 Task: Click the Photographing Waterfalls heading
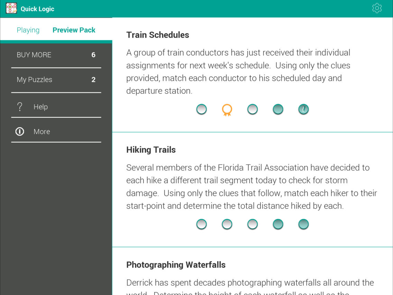176,265
